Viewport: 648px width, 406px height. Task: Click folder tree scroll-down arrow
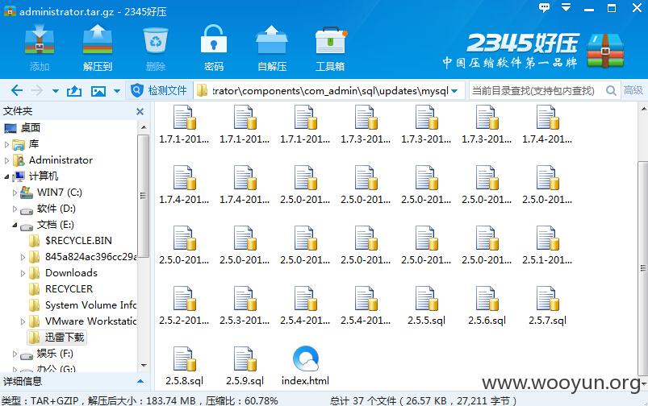[x=144, y=365]
